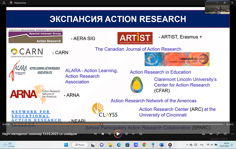Skip to the previous track
236x149 pixels.
pyautogui.click(x=102, y=134)
